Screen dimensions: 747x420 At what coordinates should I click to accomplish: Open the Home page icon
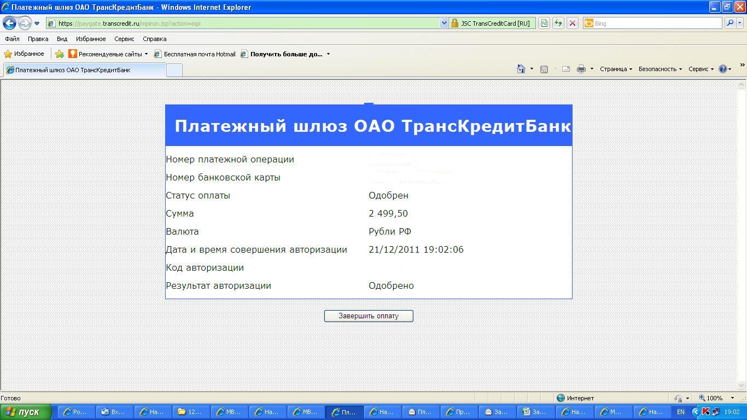pos(521,69)
